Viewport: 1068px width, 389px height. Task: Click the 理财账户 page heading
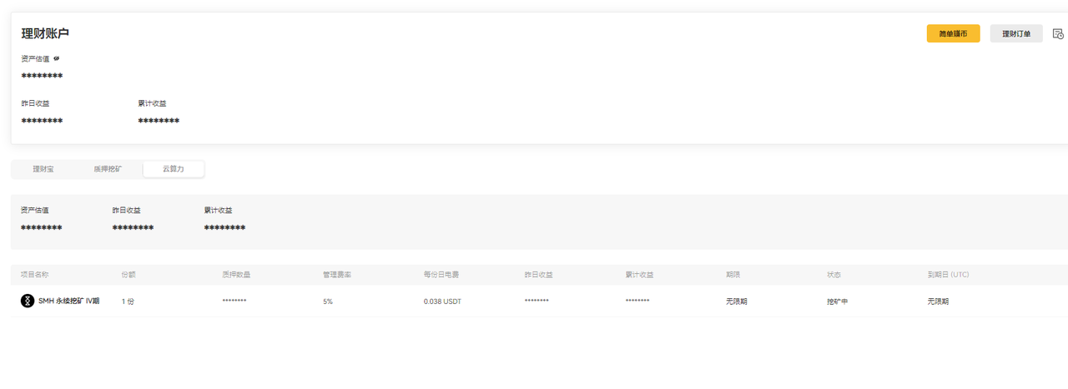[x=45, y=33]
